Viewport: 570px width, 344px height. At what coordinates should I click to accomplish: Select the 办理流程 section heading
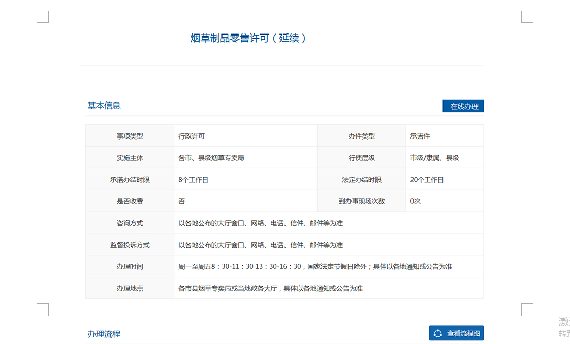[104, 334]
